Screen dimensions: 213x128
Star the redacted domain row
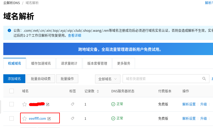point(25,104)
